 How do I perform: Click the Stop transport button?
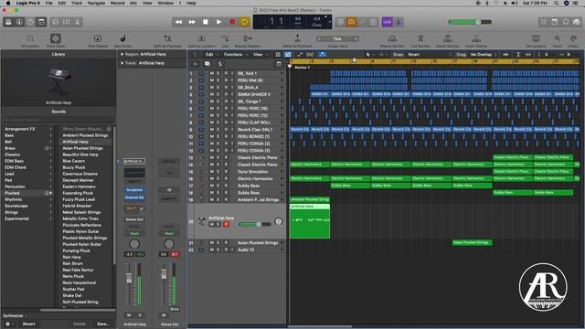coord(206,22)
